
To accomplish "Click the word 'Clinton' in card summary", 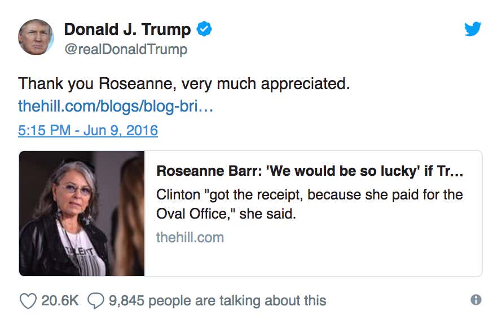I will tap(178, 195).
